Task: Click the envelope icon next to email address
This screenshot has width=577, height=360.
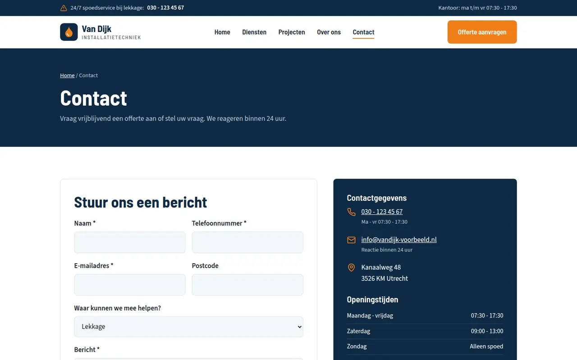Action: click(352, 240)
